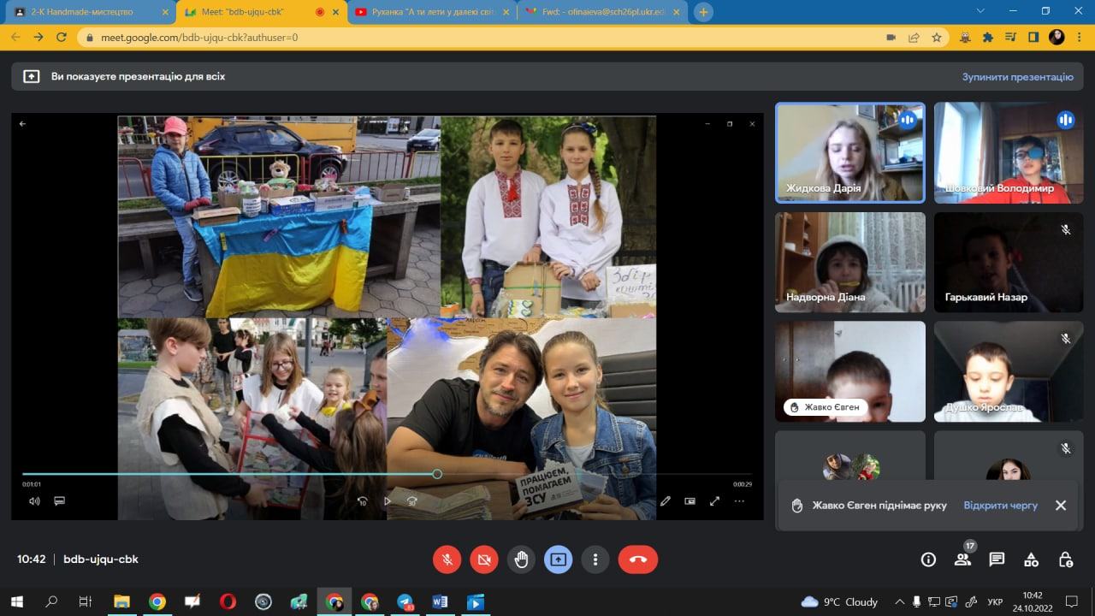Switch to the 2-K Handmade-мистецтво tab
Image resolution: width=1095 pixels, height=616 pixels.
86,12
